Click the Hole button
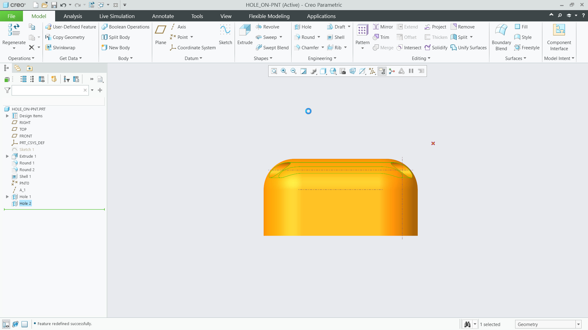 coord(303,27)
